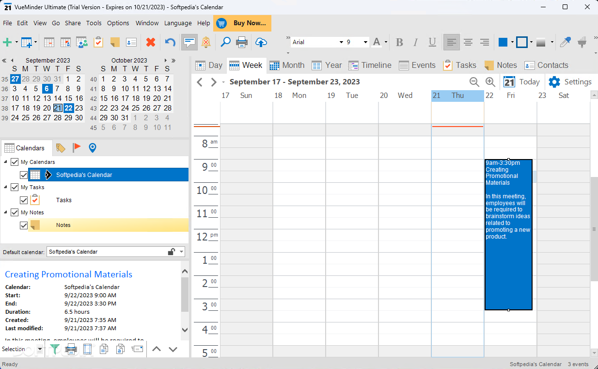Screen dimensions: 598x369
Task: Open the tag categories tab icon
Action: pos(61,148)
